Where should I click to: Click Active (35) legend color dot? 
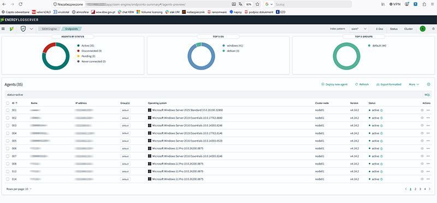[79, 45]
